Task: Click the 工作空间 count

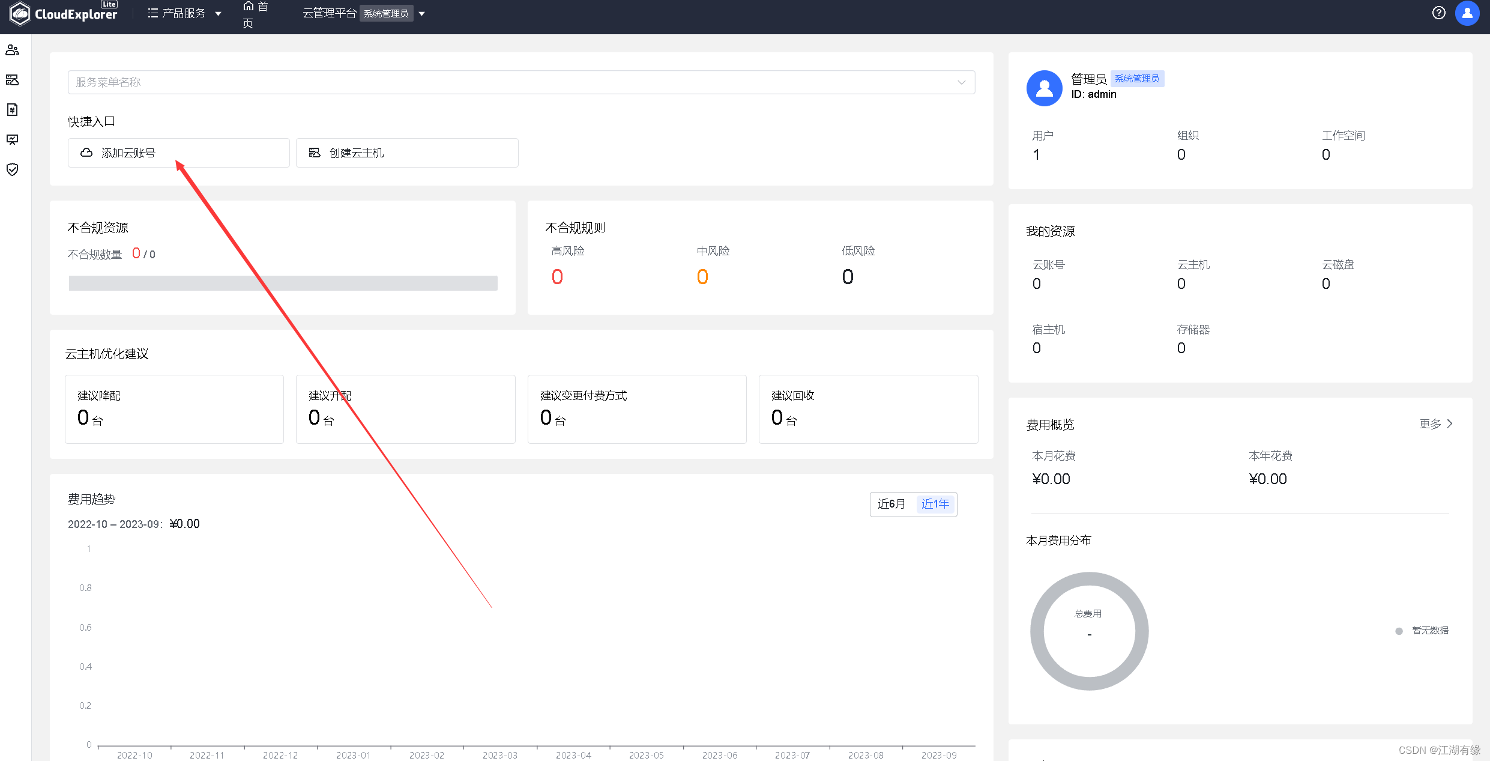Action: (x=1326, y=155)
